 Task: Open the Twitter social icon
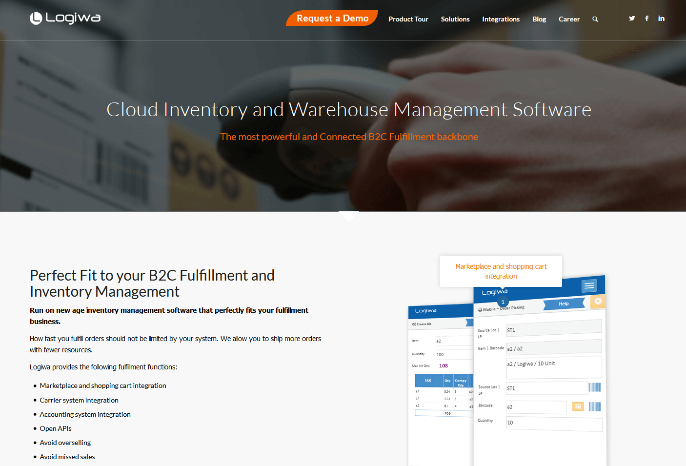pos(632,19)
